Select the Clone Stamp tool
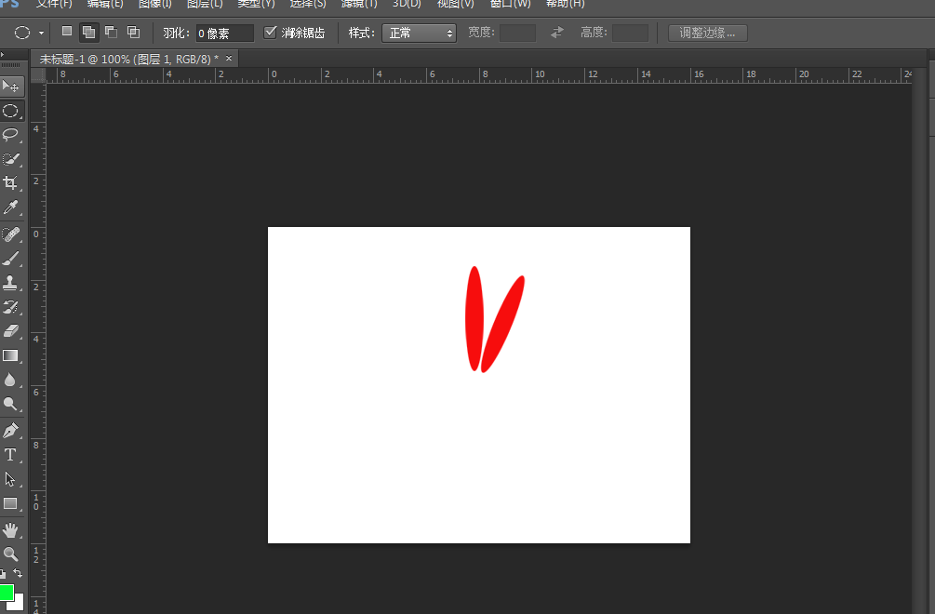Screen dimensions: 935x614 coord(12,280)
